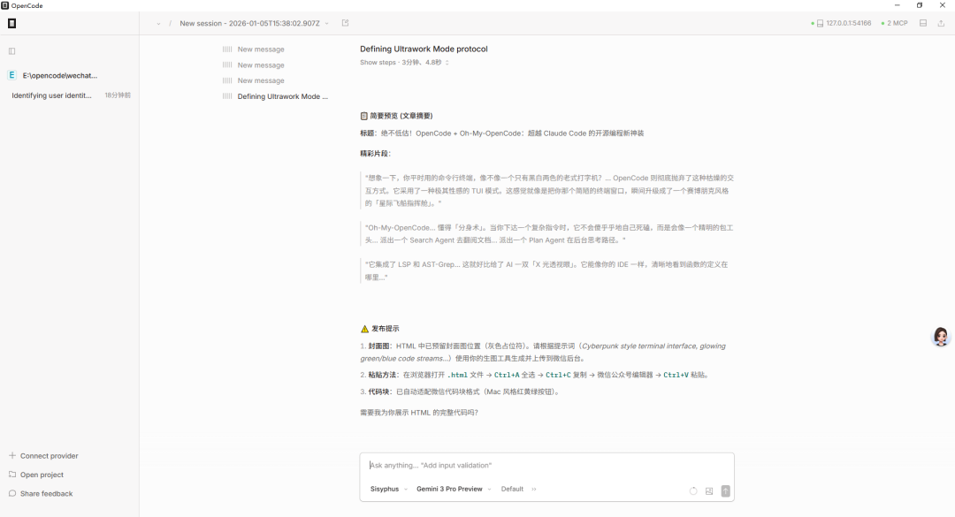Expand the session title dropdown chevron
Image resolution: width=955 pixels, height=517 pixels.
[326, 24]
